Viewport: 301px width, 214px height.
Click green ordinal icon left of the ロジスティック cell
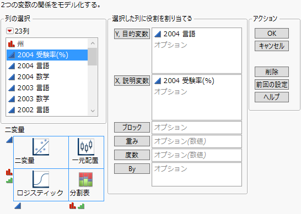point(9,180)
